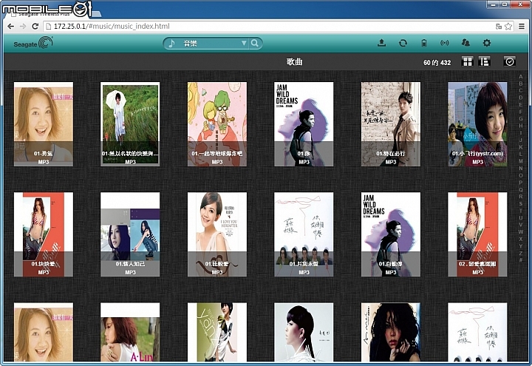The height and width of the screenshot is (366, 532).
Task: Jump to # symbol in index
Action: pos(521,260)
